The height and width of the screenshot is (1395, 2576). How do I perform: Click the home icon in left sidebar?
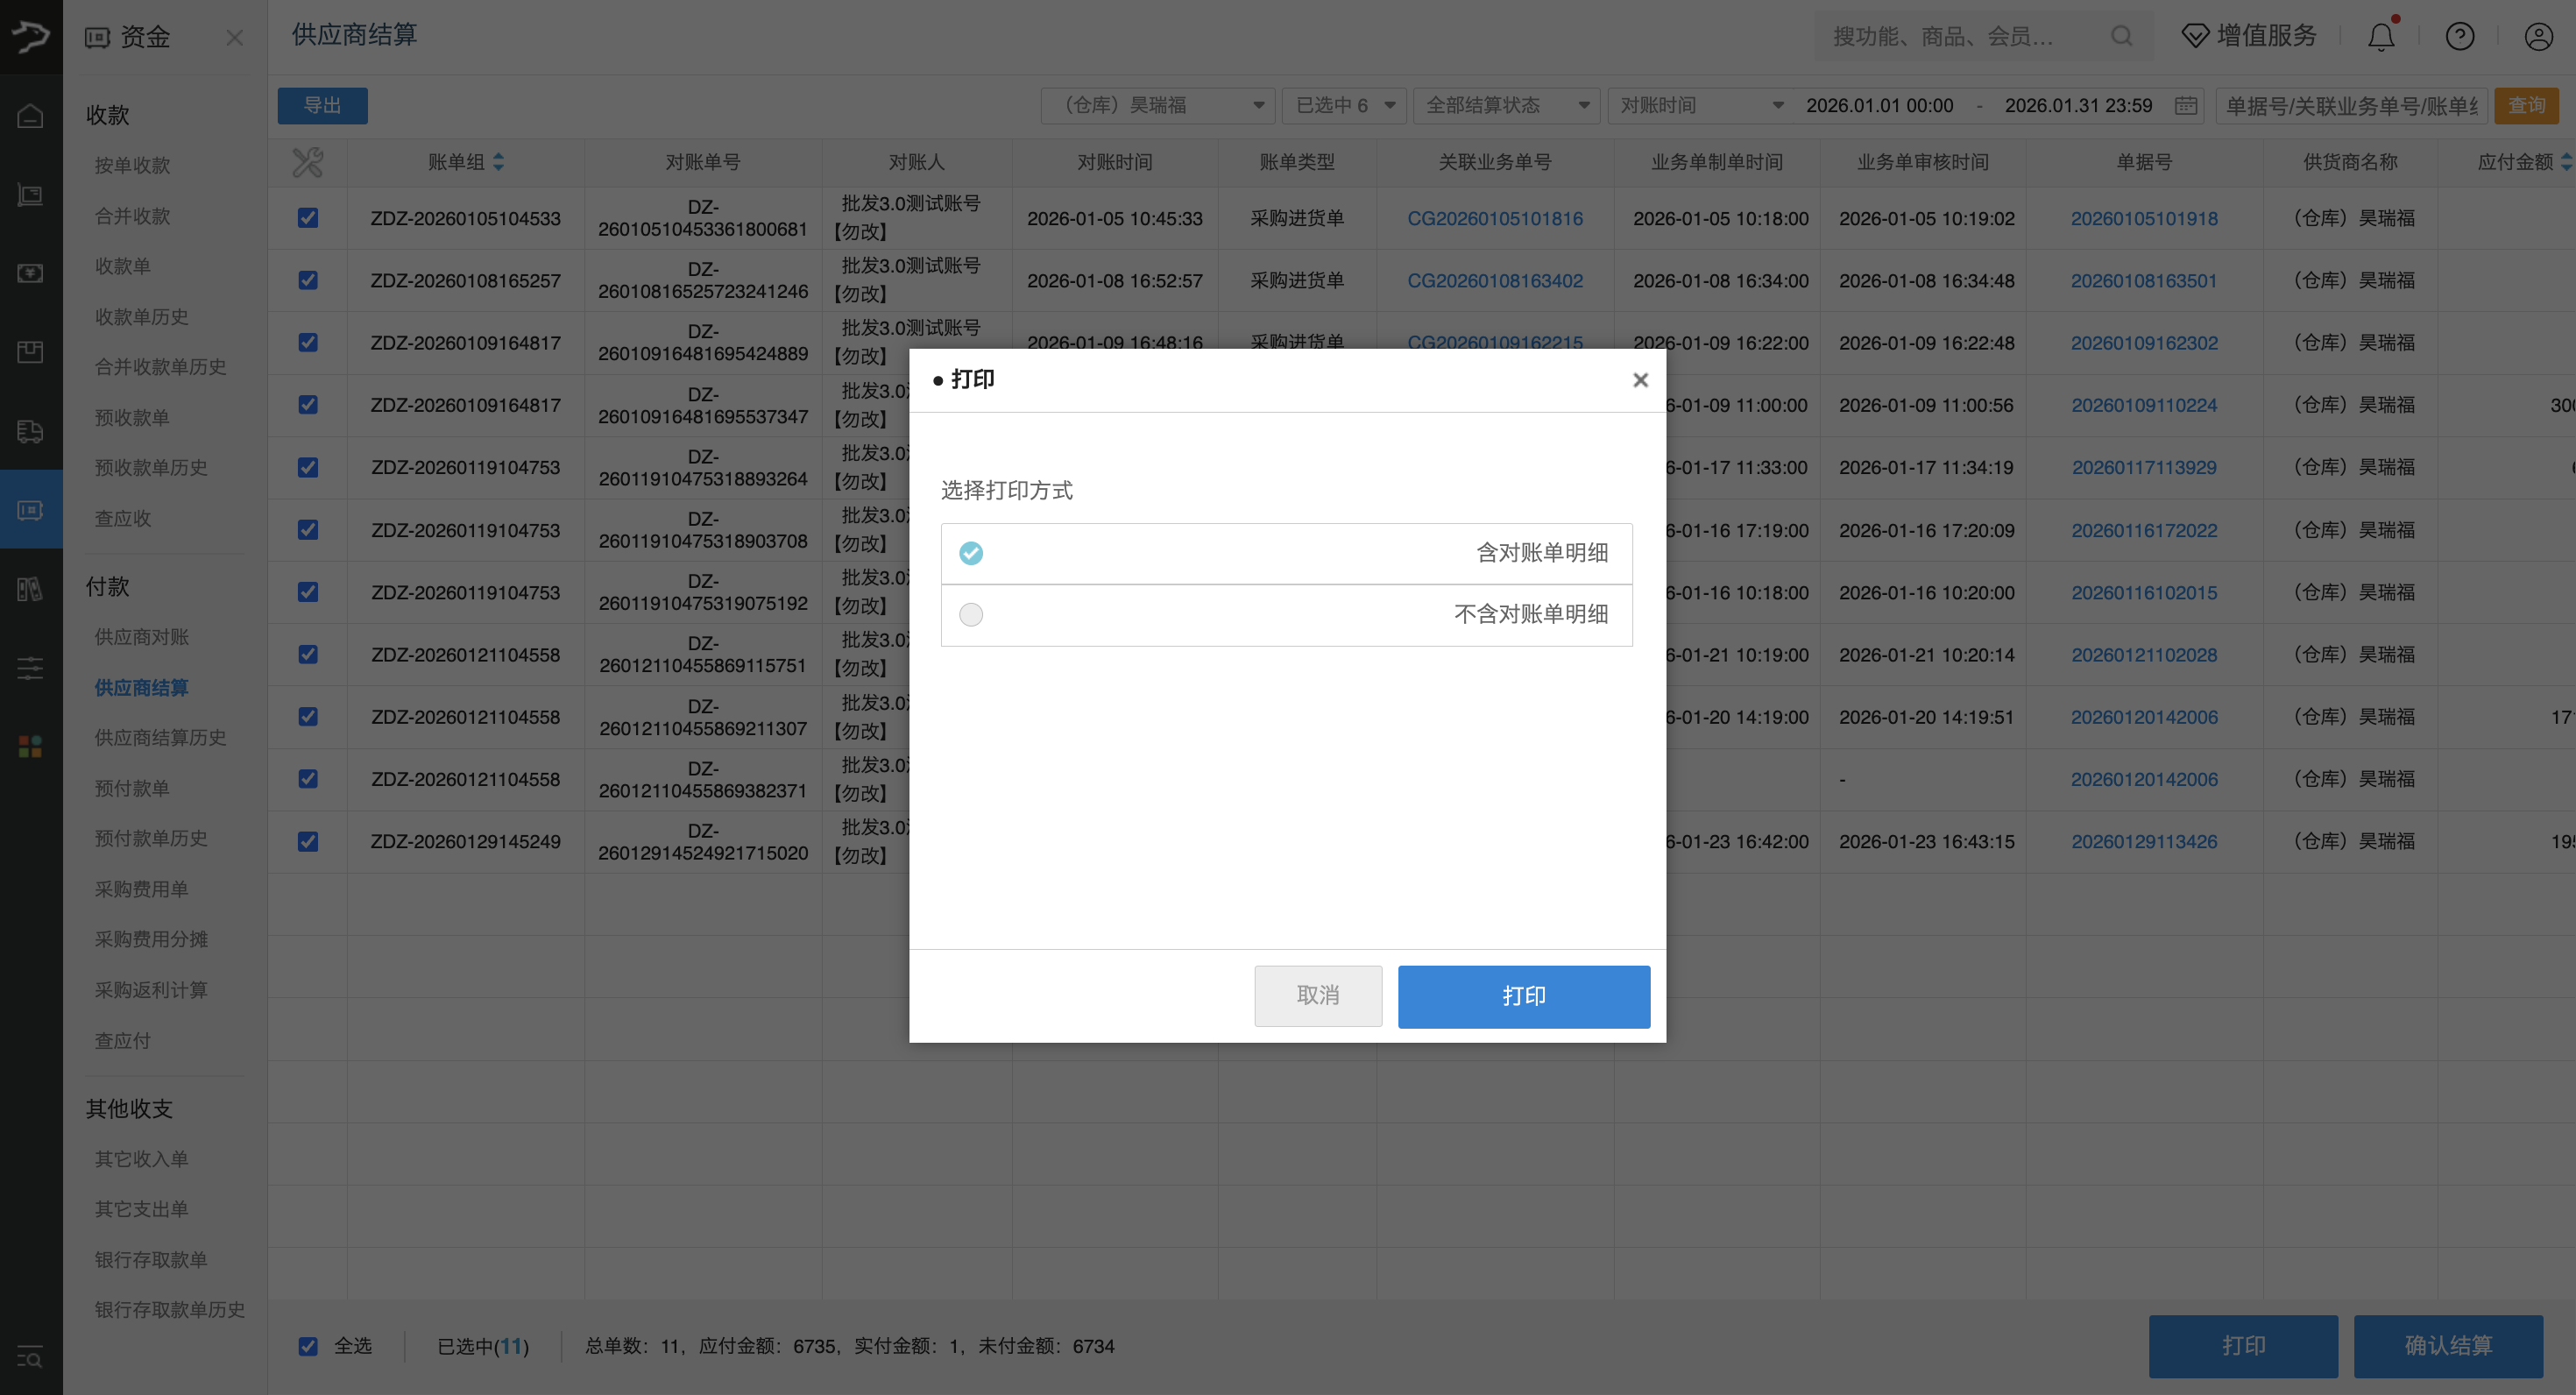pyautogui.click(x=30, y=116)
